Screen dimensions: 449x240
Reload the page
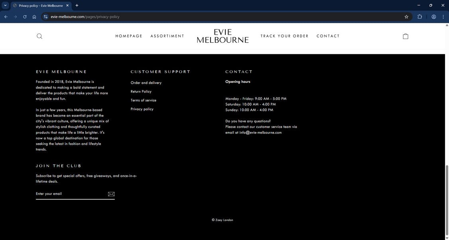point(25,17)
